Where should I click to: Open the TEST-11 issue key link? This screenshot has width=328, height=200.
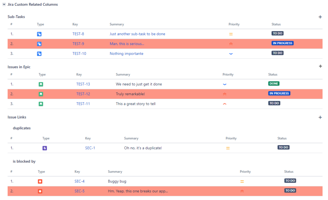click(x=83, y=104)
